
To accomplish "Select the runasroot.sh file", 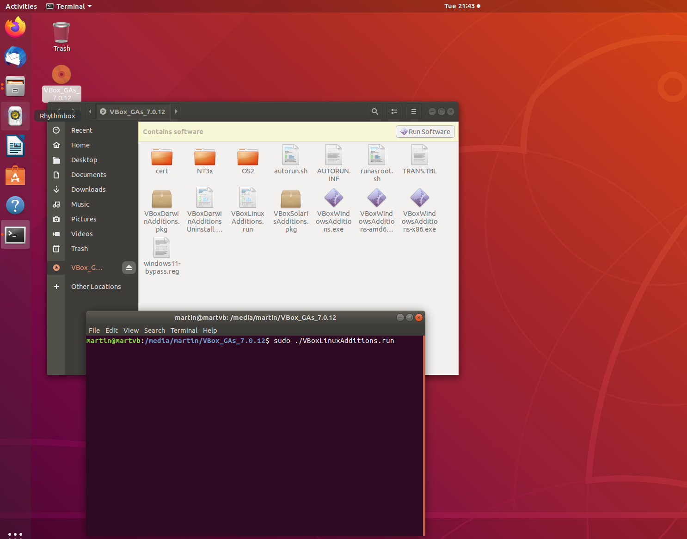I will tap(377, 163).
